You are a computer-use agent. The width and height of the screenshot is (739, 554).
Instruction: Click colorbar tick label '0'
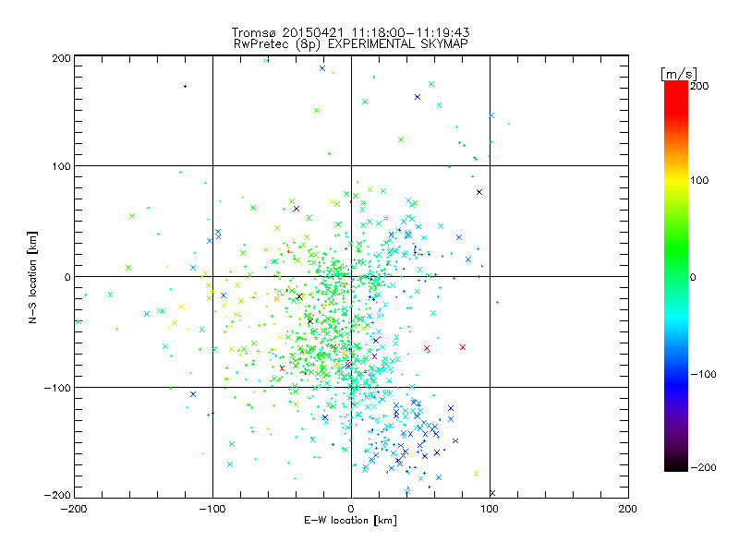693,278
